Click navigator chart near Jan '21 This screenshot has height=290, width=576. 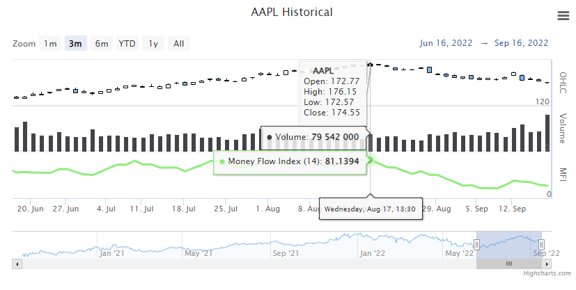tap(111, 243)
